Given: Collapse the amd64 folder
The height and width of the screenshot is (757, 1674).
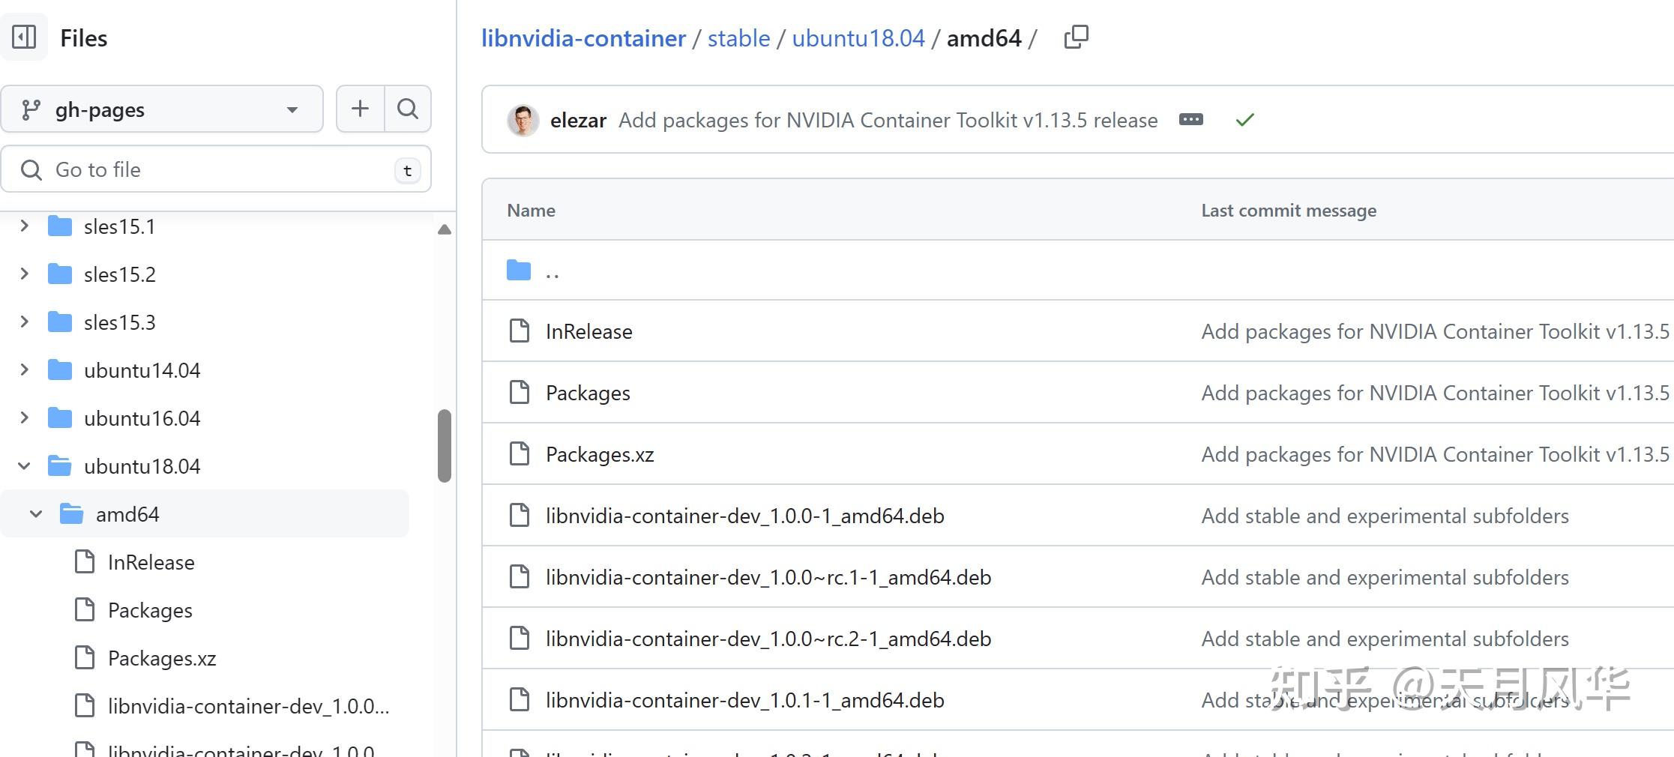Looking at the screenshot, I should pos(35,513).
